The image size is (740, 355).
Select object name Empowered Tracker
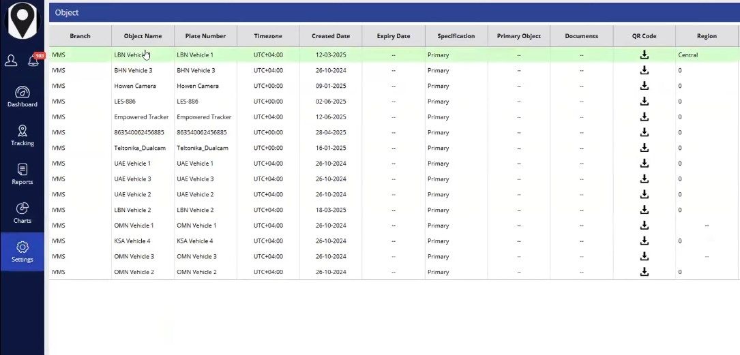141,117
